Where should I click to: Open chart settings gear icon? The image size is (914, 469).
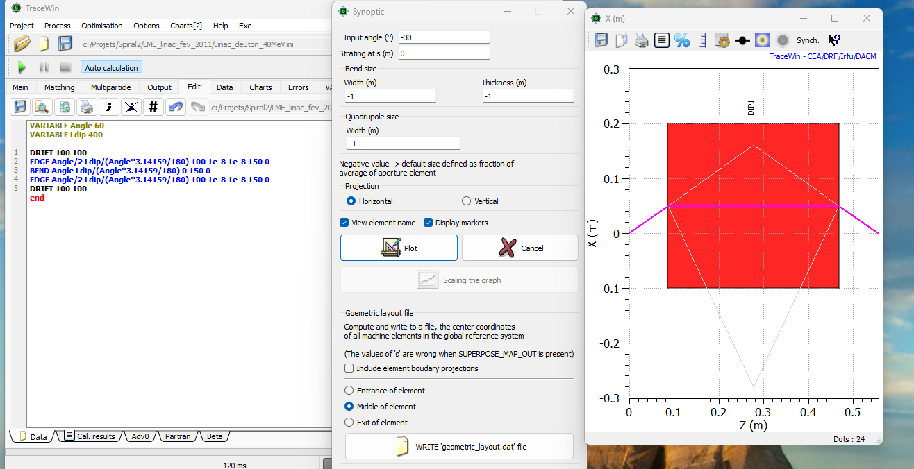[x=722, y=40]
